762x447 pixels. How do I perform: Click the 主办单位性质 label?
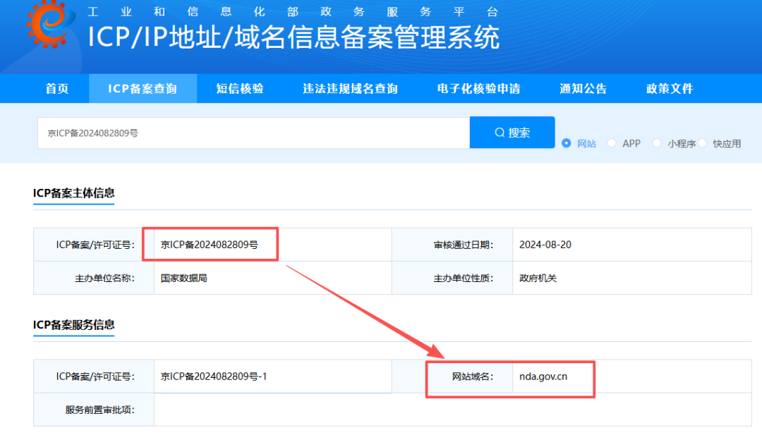pyautogui.click(x=463, y=278)
